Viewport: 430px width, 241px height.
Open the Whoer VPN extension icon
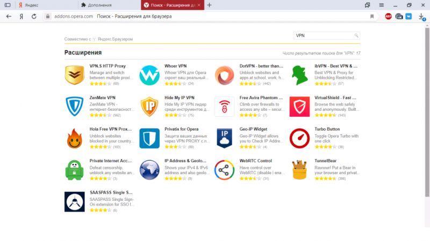click(x=149, y=75)
